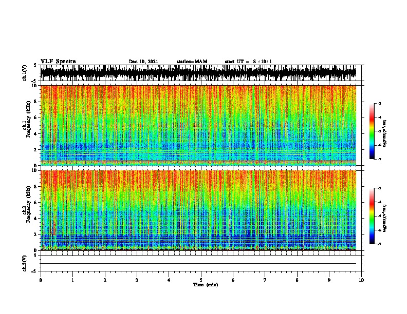Click the ch.1 colorbar "log(PSD)" label
This screenshot has width=407, height=314.
385,134
